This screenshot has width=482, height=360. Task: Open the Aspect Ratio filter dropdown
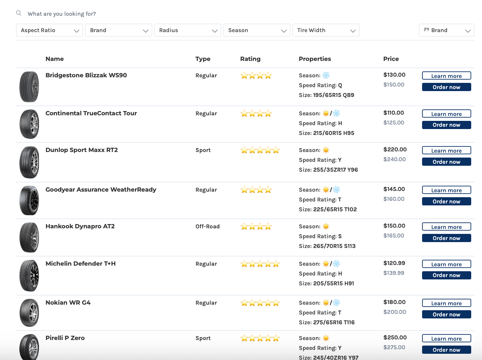[49, 30]
